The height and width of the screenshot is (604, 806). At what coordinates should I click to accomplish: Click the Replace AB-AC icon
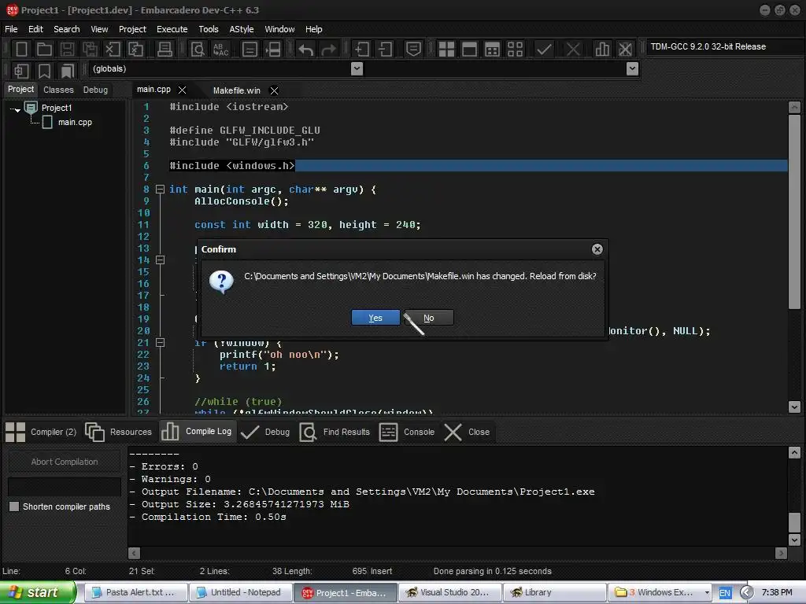[x=220, y=50]
